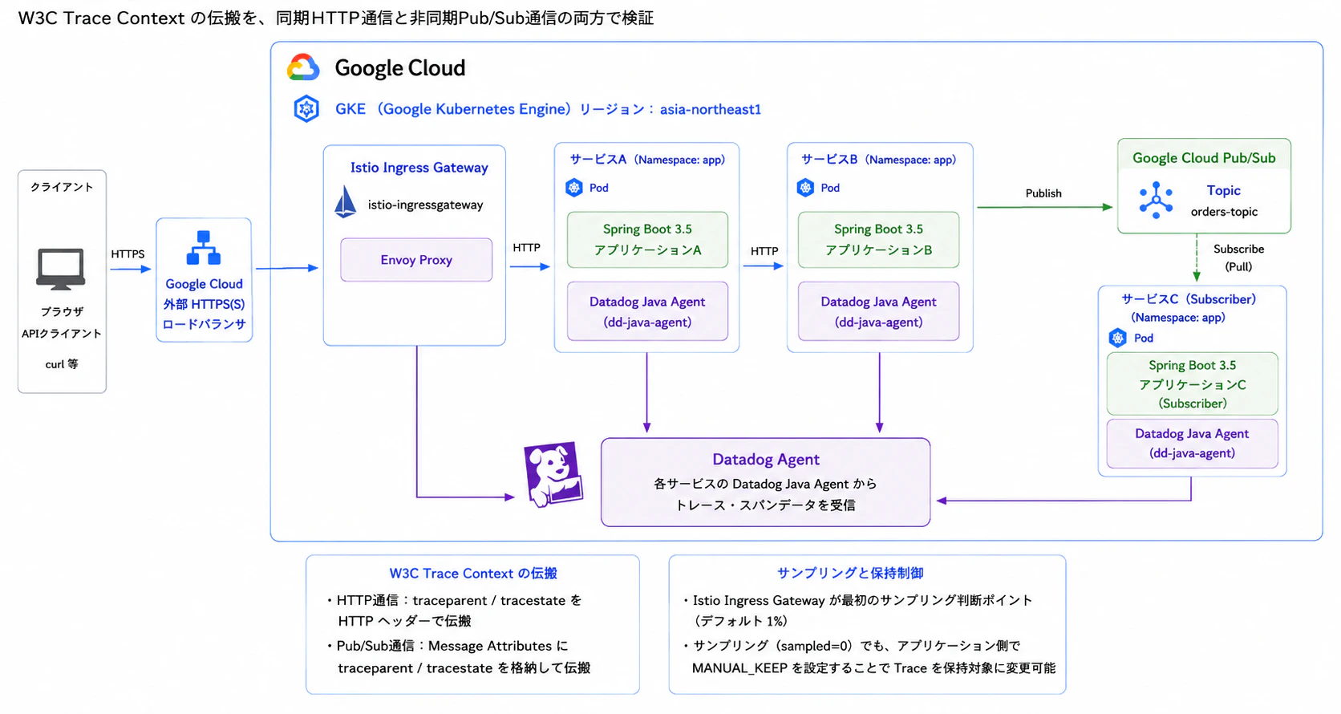Click the Google Cloud logo icon

click(303, 67)
